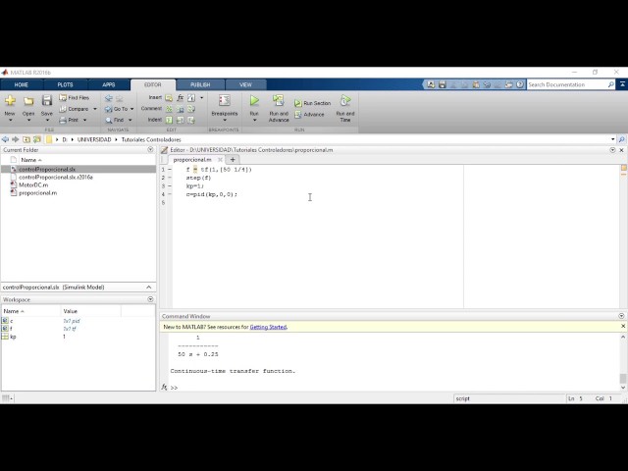Click the Breakpoints icon in the ribbon
This screenshot has height=471, width=628.
point(224,101)
